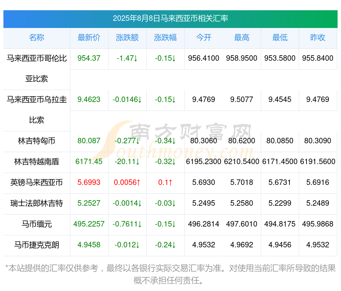Click the change value -0.277↓
Viewport: 341px width, 291px height.
pyautogui.click(x=127, y=141)
